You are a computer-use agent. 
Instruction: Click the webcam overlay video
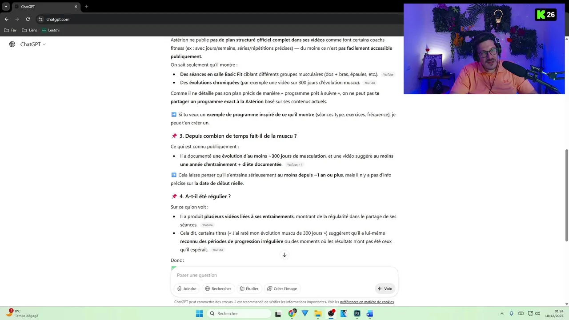[484, 49]
